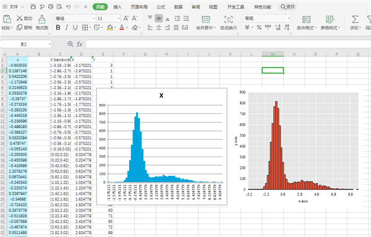The height and width of the screenshot is (237, 371).
Task: Click the increase decimal places icon
Action: (x=278, y=27)
